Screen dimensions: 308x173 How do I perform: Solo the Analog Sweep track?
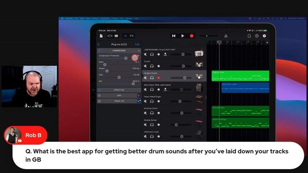coord(152,125)
